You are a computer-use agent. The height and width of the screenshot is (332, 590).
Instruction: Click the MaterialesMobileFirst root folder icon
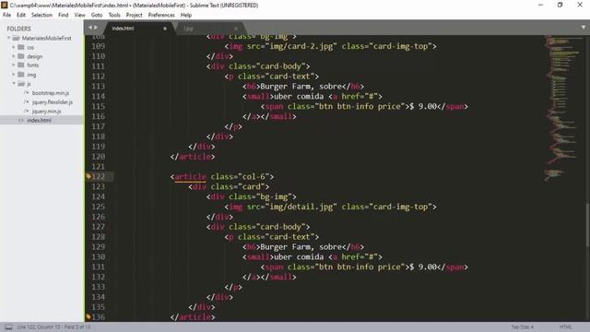click(16, 38)
